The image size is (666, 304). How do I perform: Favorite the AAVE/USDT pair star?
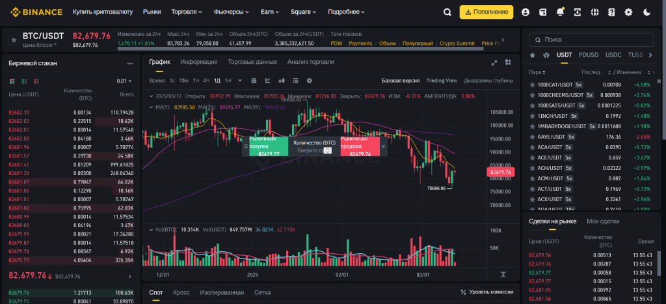[532, 137]
